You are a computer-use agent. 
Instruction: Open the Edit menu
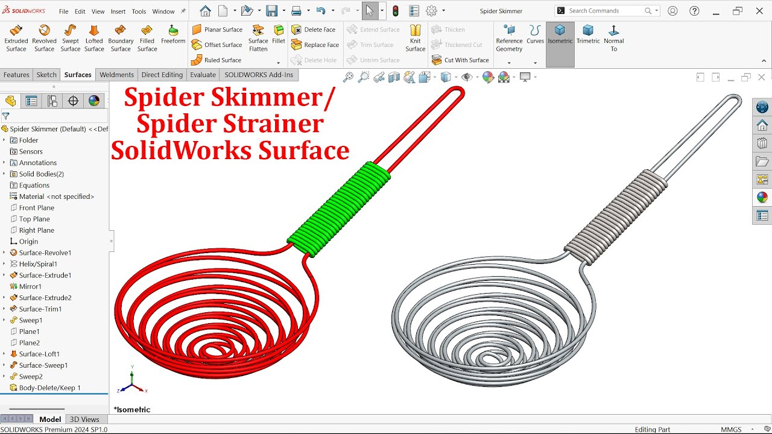click(x=80, y=11)
